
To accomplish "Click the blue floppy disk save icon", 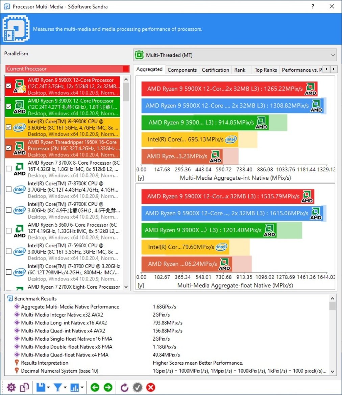I will pos(41,388).
